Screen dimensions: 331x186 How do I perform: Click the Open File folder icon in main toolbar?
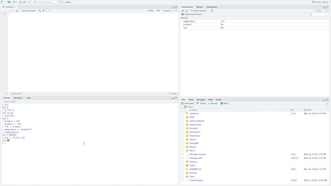coord(14,2)
